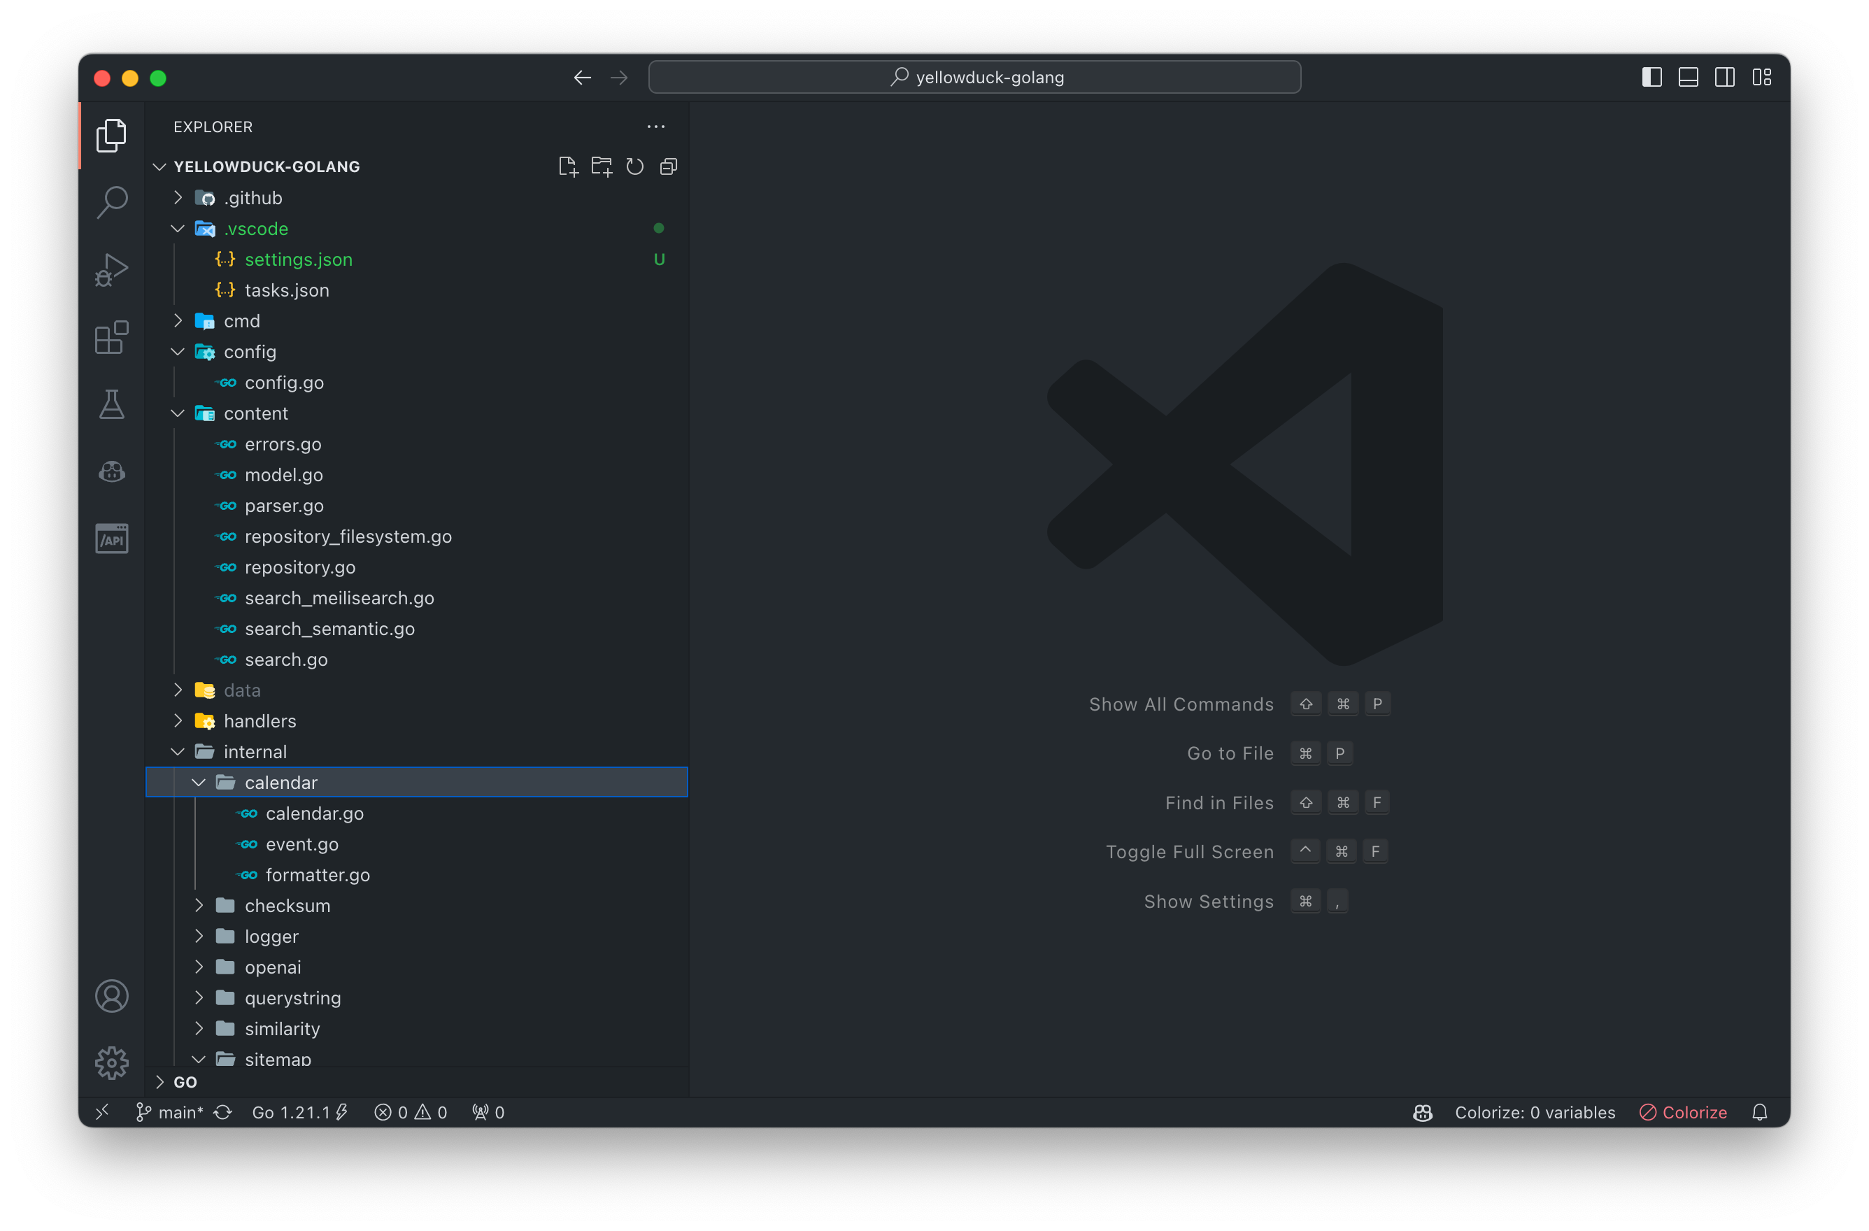Refresh the explorer tree
Screen dimensions: 1869x1231
pyautogui.click(x=634, y=166)
